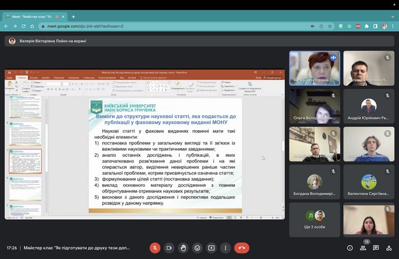Click the slide area vertical scrollbar
This screenshot has height=259, width=399.
pos(282,146)
